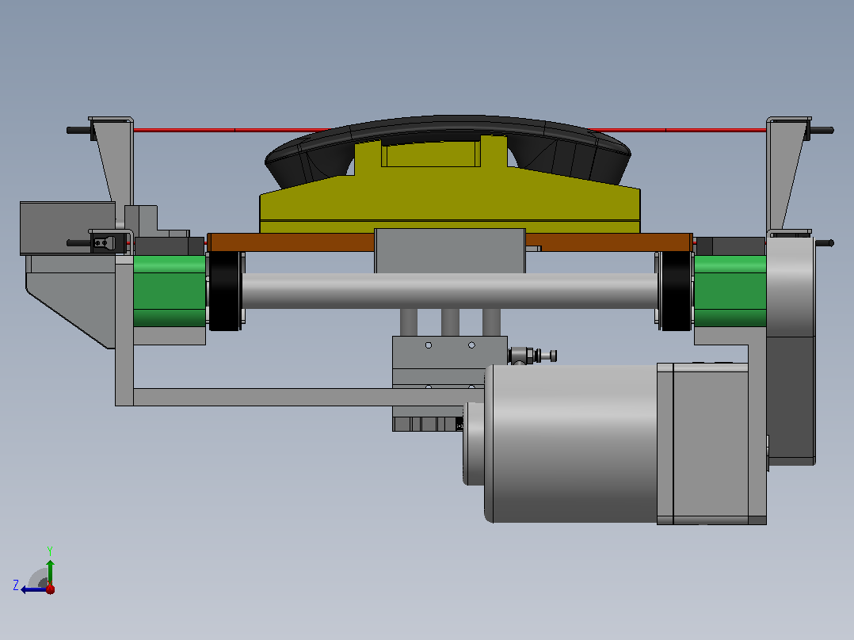The image size is (854, 640).
Task: Select the large cylindrical motor body
Action: point(570,444)
